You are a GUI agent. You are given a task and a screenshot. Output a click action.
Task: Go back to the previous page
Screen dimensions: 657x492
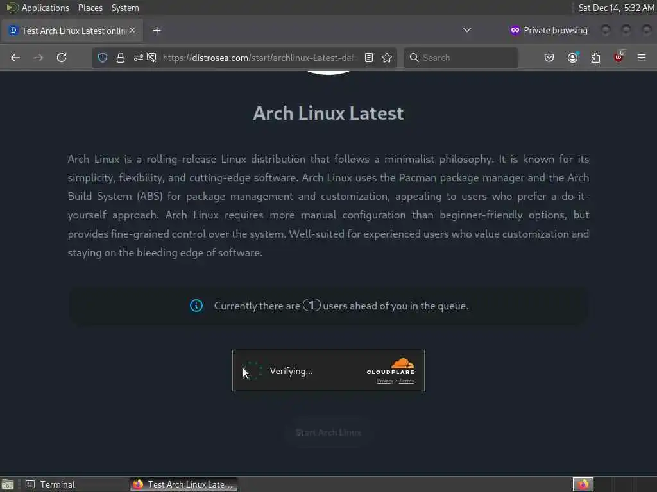point(15,58)
